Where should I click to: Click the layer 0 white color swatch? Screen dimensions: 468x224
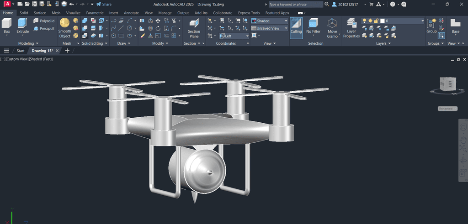(382, 21)
